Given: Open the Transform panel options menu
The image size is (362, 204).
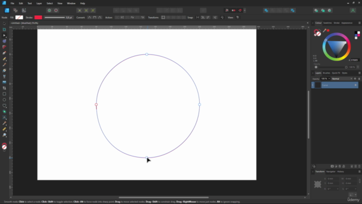Looking at the screenshot, I should (x=360, y=172).
